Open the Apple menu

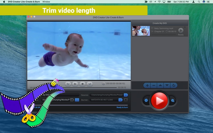click(4, 2)
